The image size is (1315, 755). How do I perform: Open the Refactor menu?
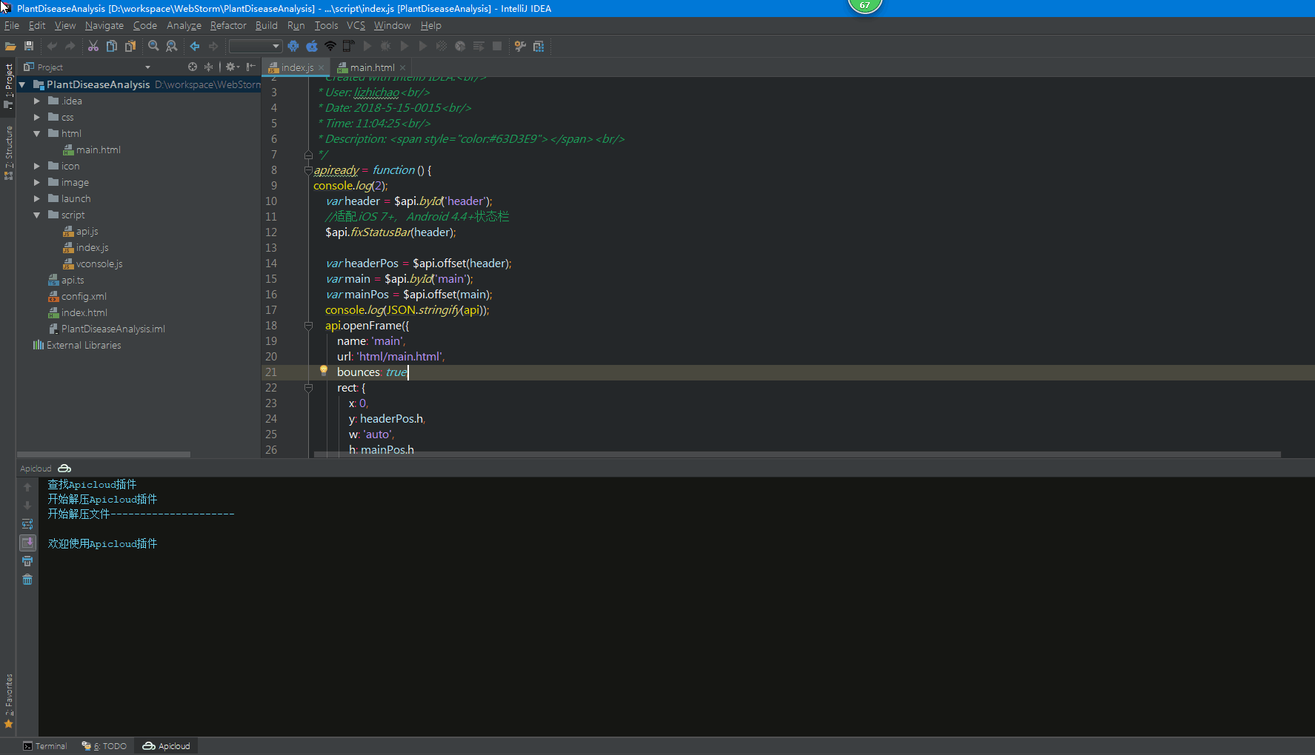click(x=228, y=25)
